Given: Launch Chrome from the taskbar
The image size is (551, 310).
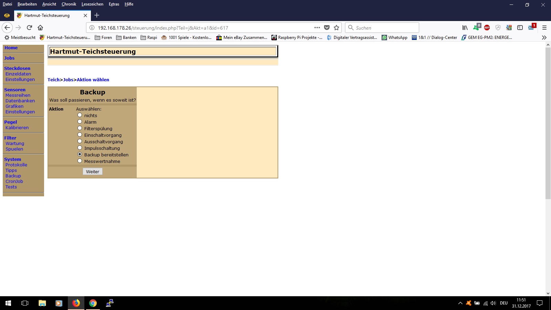Looking at the screenshot, I should 93,303.
